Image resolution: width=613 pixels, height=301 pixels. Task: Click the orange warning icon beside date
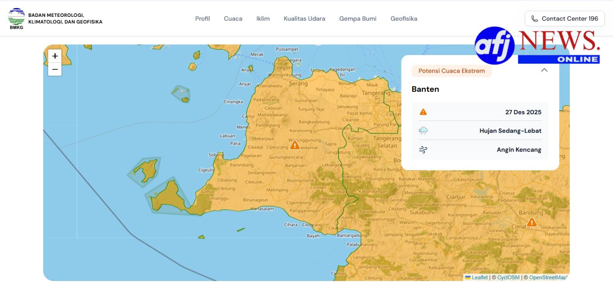423,112
